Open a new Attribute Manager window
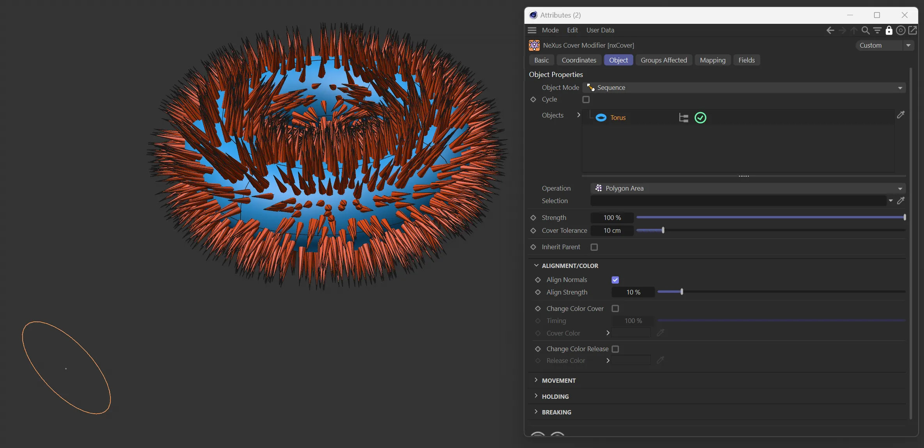924x448 pixels. point(913,30)
